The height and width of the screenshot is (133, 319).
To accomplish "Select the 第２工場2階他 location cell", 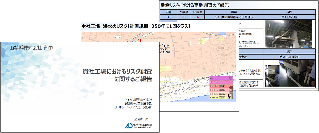I will [289, 56].
